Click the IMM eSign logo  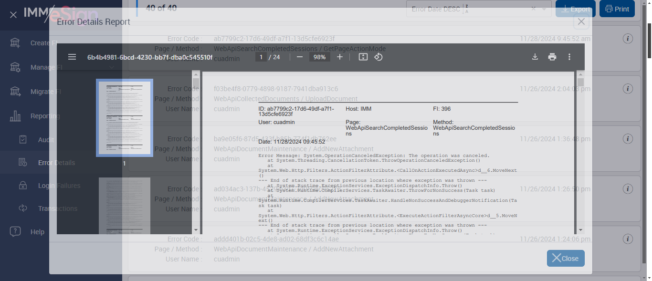tap(61, 14)
